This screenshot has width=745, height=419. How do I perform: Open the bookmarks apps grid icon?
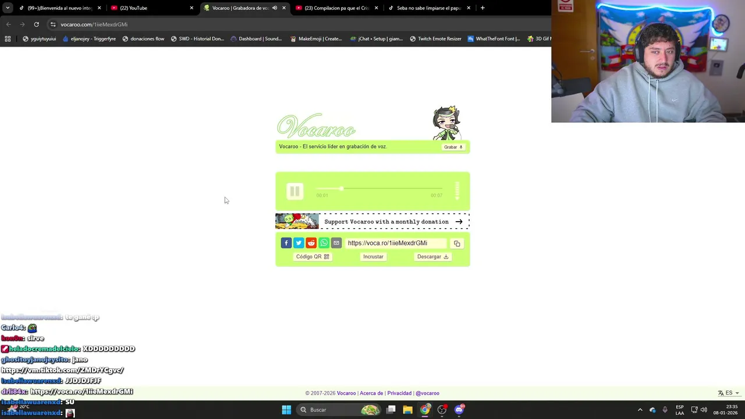pos(8,39)
